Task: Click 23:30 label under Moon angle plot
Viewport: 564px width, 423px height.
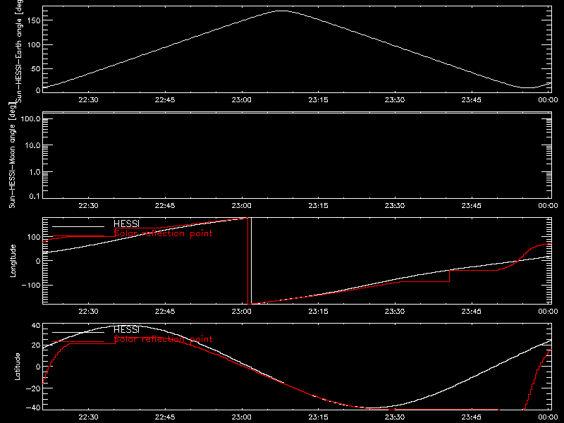Action: coord(395,205)
